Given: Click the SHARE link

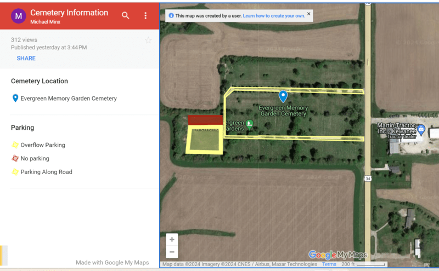Looking at the screenshot, I should click(x=26, y=59).
